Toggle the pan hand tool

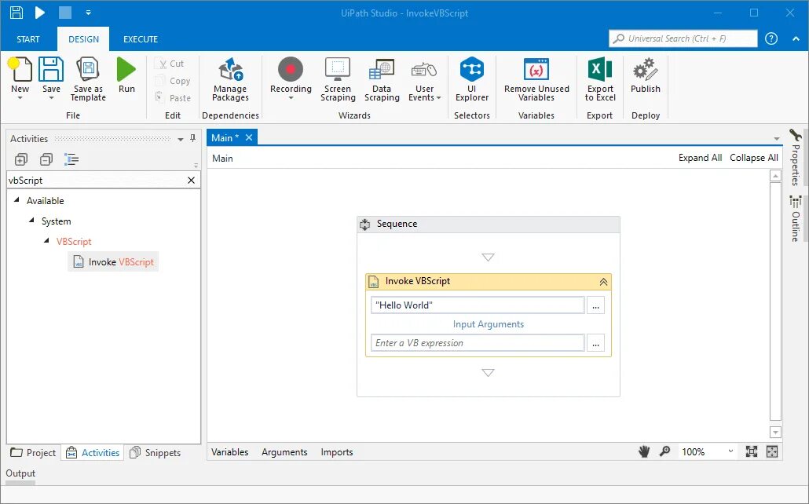pyautogui.click(x=644, y=452)
